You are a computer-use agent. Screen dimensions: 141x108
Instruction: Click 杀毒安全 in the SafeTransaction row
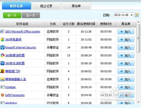(53, 95)
